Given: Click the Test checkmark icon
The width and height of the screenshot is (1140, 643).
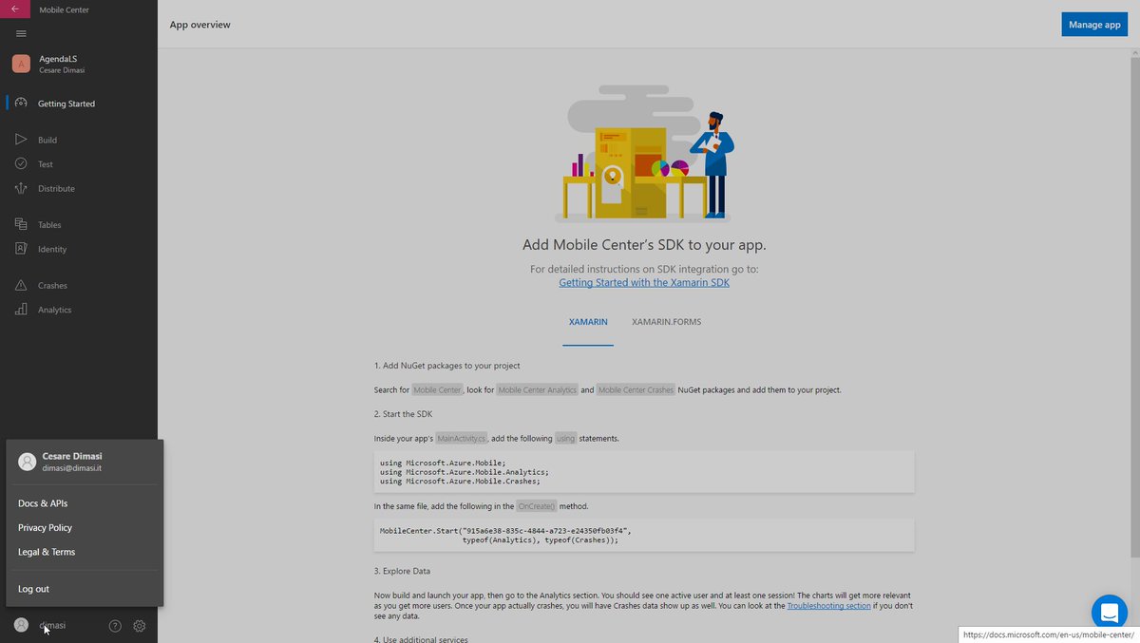Looking at the screenshot, I should (21, 163).
